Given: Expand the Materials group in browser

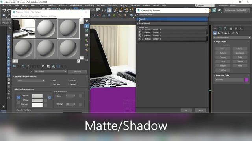Looking at the screenshot, I should pos(137,19).
